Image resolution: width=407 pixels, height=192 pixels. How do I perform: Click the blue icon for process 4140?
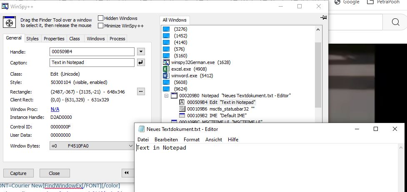coord(166,42)
